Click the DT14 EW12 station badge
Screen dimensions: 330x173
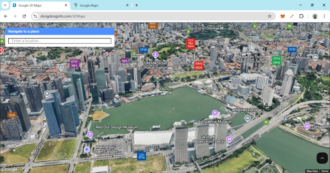tap(276, 60)
